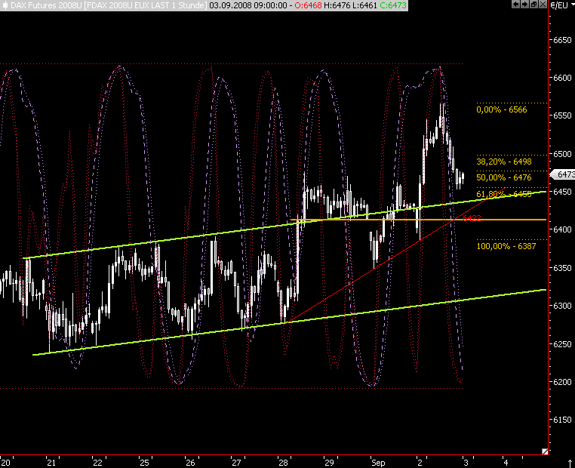
Task: Click the 6150 price axis label
Action: click(562, 420)
